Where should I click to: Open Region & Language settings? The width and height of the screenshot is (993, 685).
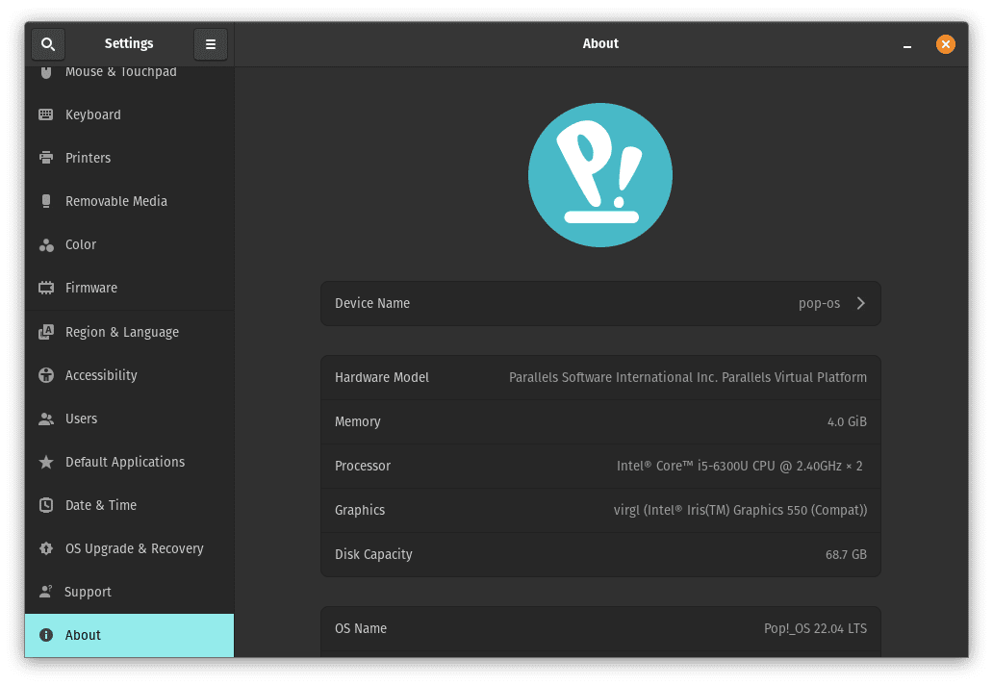coord(129,332)
